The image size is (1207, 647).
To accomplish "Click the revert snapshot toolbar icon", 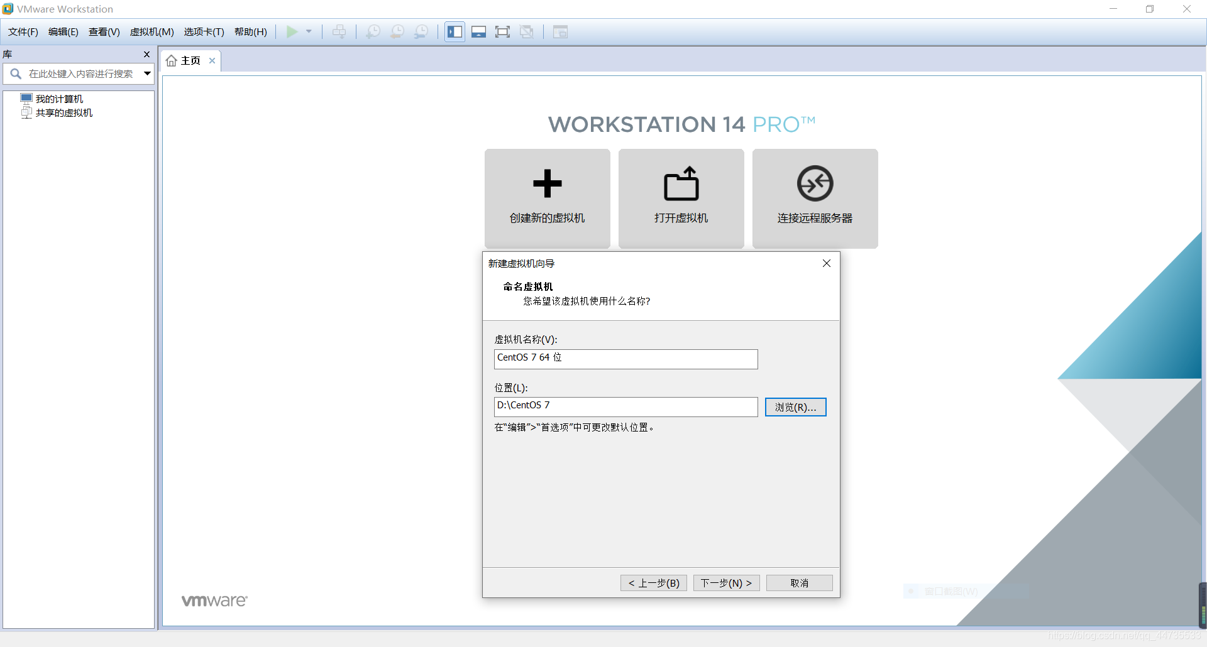I will point(397,32).
